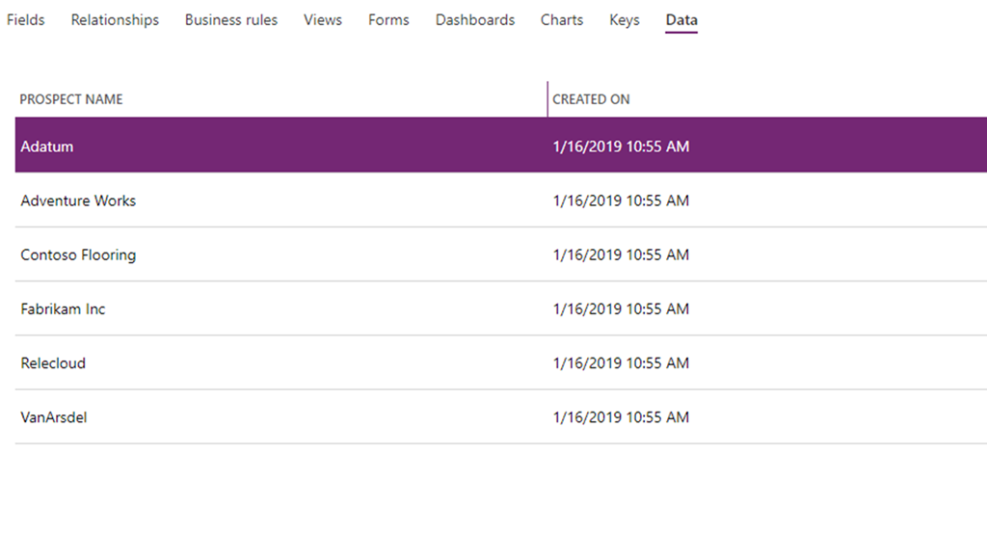
Task: Click the created date for Contoso Flooring
Action: pos(621,254)
